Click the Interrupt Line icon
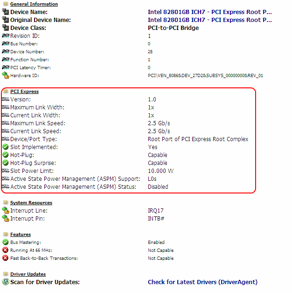The image size is (292, 293). [x=6, y=210]
